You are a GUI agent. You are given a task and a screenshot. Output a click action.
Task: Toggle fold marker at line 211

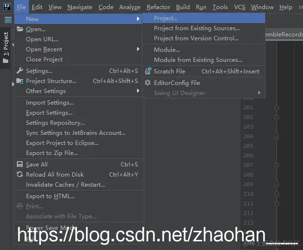tap(277, 203)
